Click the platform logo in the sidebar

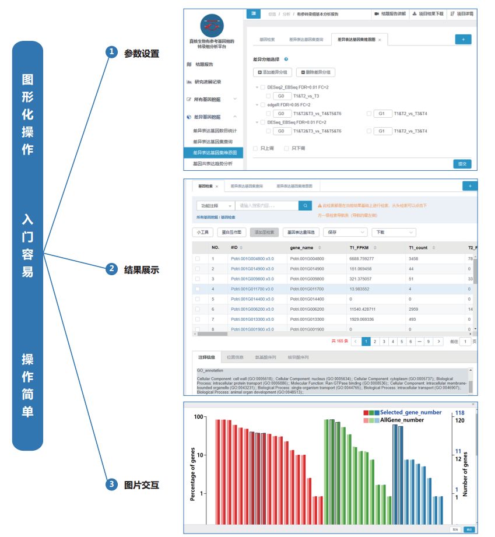(x=212, y=25)
